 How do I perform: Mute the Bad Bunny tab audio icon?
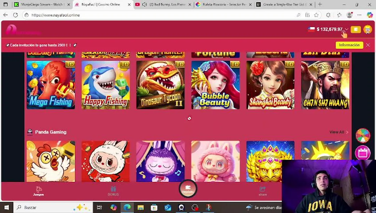coord(145,4)
